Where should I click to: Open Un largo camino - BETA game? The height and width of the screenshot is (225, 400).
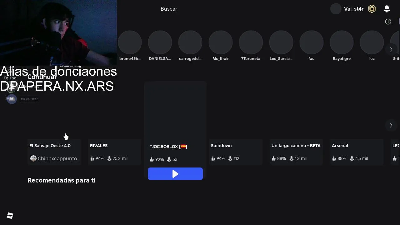tap(296, 146)
